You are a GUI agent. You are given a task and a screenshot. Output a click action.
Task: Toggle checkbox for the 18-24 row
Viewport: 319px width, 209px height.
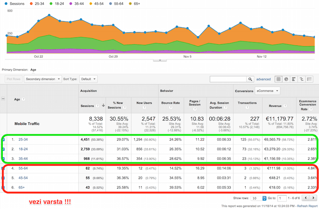point(3,149)
